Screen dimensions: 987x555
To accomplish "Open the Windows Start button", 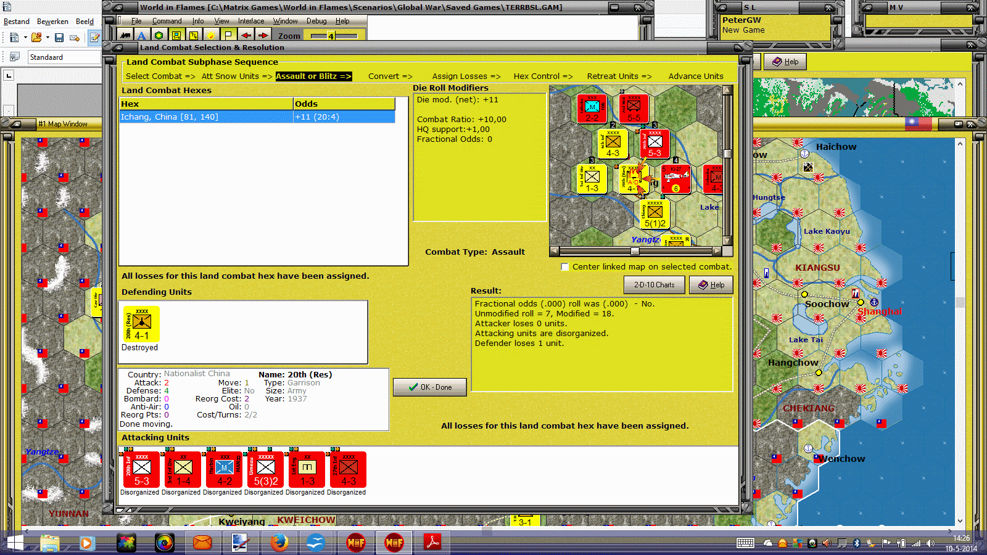I will [15, 543].
